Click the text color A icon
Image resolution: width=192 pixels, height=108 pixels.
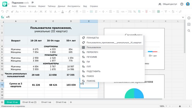[x=63, y=12]
